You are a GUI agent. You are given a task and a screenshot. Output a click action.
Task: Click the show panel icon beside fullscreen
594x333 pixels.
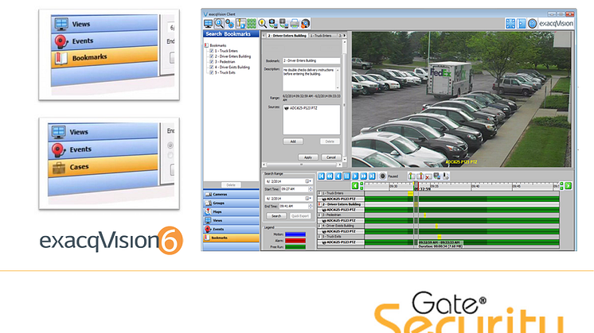[522, 23]
